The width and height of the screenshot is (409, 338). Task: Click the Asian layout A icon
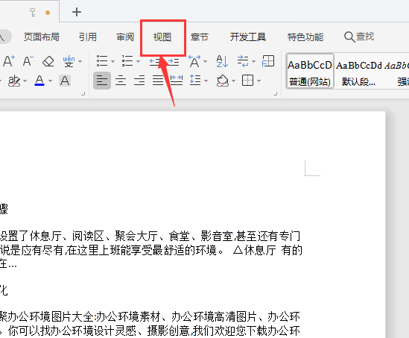194,61
